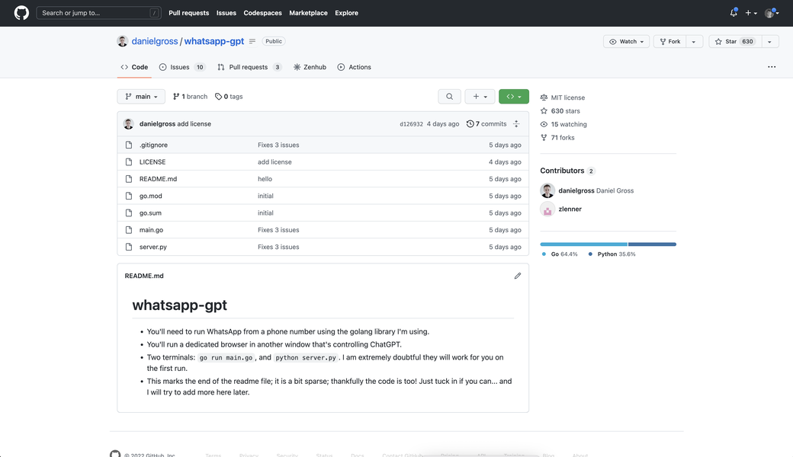
Task: Open the notifications bell
Action: tap(733, 13)
